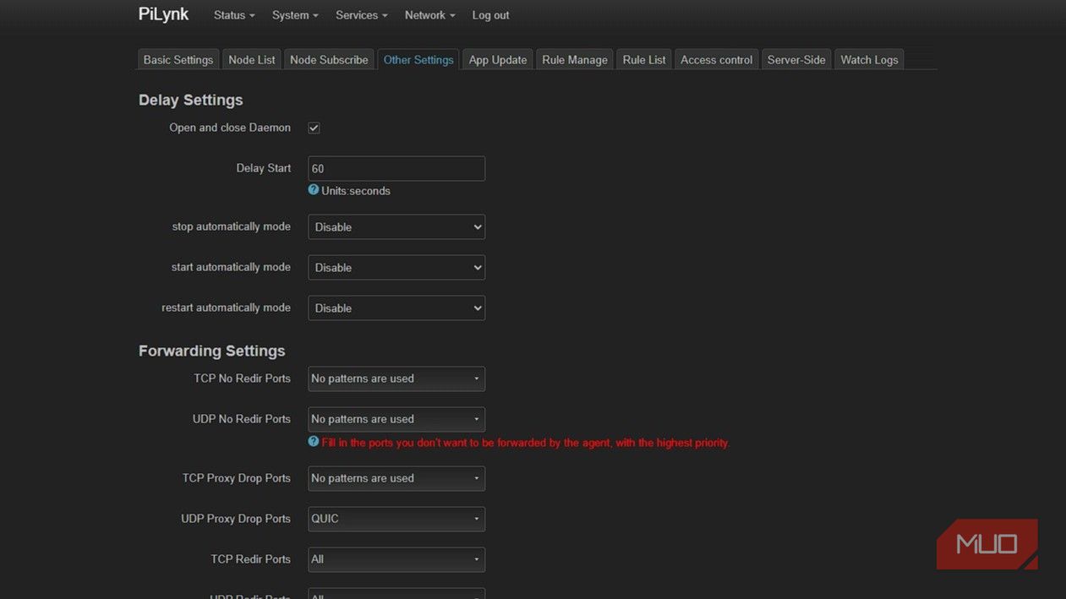Open the start automatically mode dropdown
The width and height of the screenshot is (1066, 599).
pyautogui.click(x=396, y=267)
